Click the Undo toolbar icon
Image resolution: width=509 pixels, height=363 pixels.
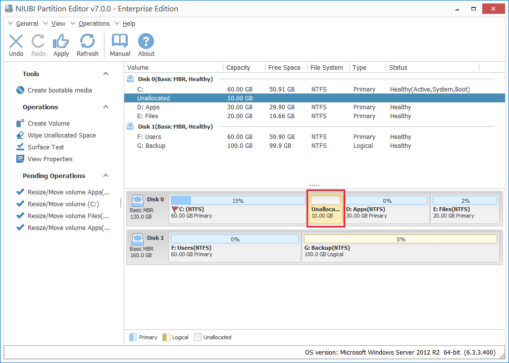[16, 41]
